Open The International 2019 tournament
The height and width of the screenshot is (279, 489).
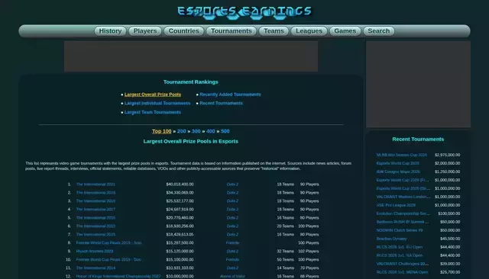coord(96,193)
